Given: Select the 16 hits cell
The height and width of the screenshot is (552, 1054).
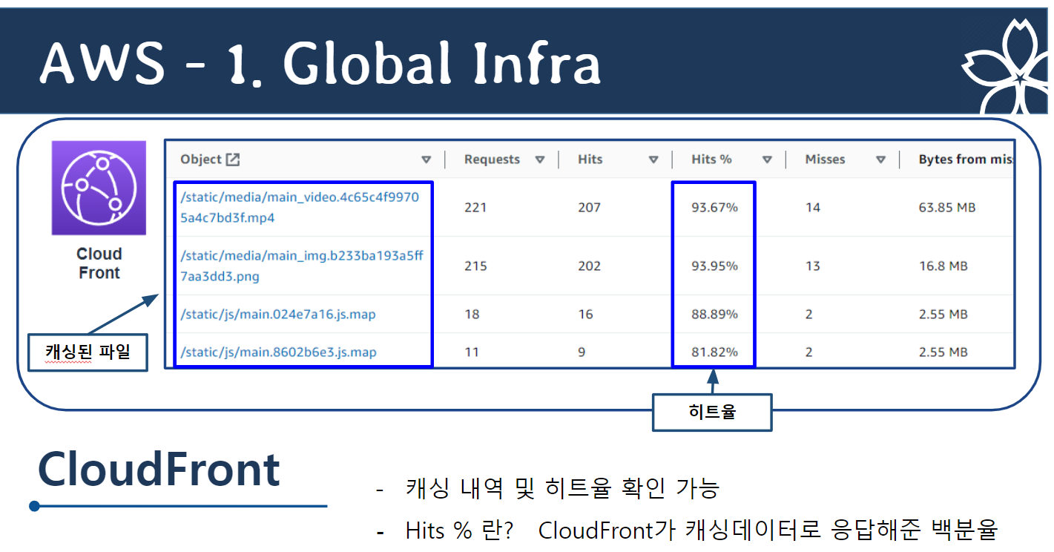Looking at the screenshot, I should [585, 315].
